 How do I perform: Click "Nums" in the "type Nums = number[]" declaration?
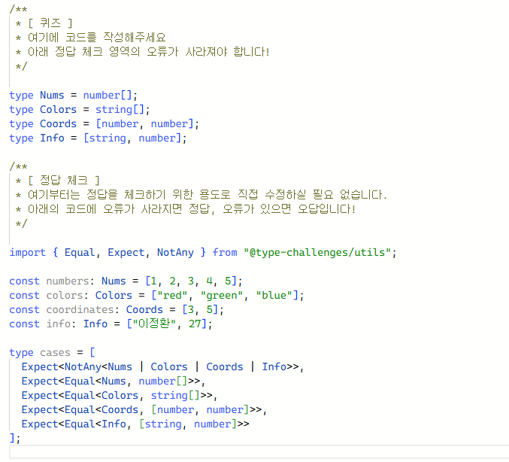pyautogui.click(x=52, y=96)
